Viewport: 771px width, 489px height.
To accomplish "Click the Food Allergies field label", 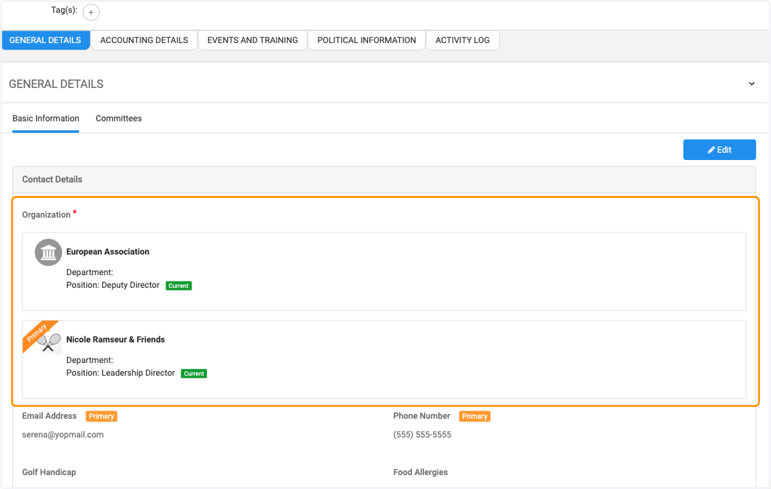I will (x=420, y=472).
